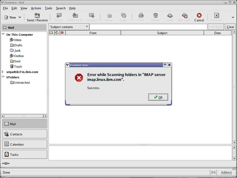The width and height of the screenshot is (237, 178).
Task: Click the New message toolbar button
Action: pyautogui.click(x=10, y=17)
